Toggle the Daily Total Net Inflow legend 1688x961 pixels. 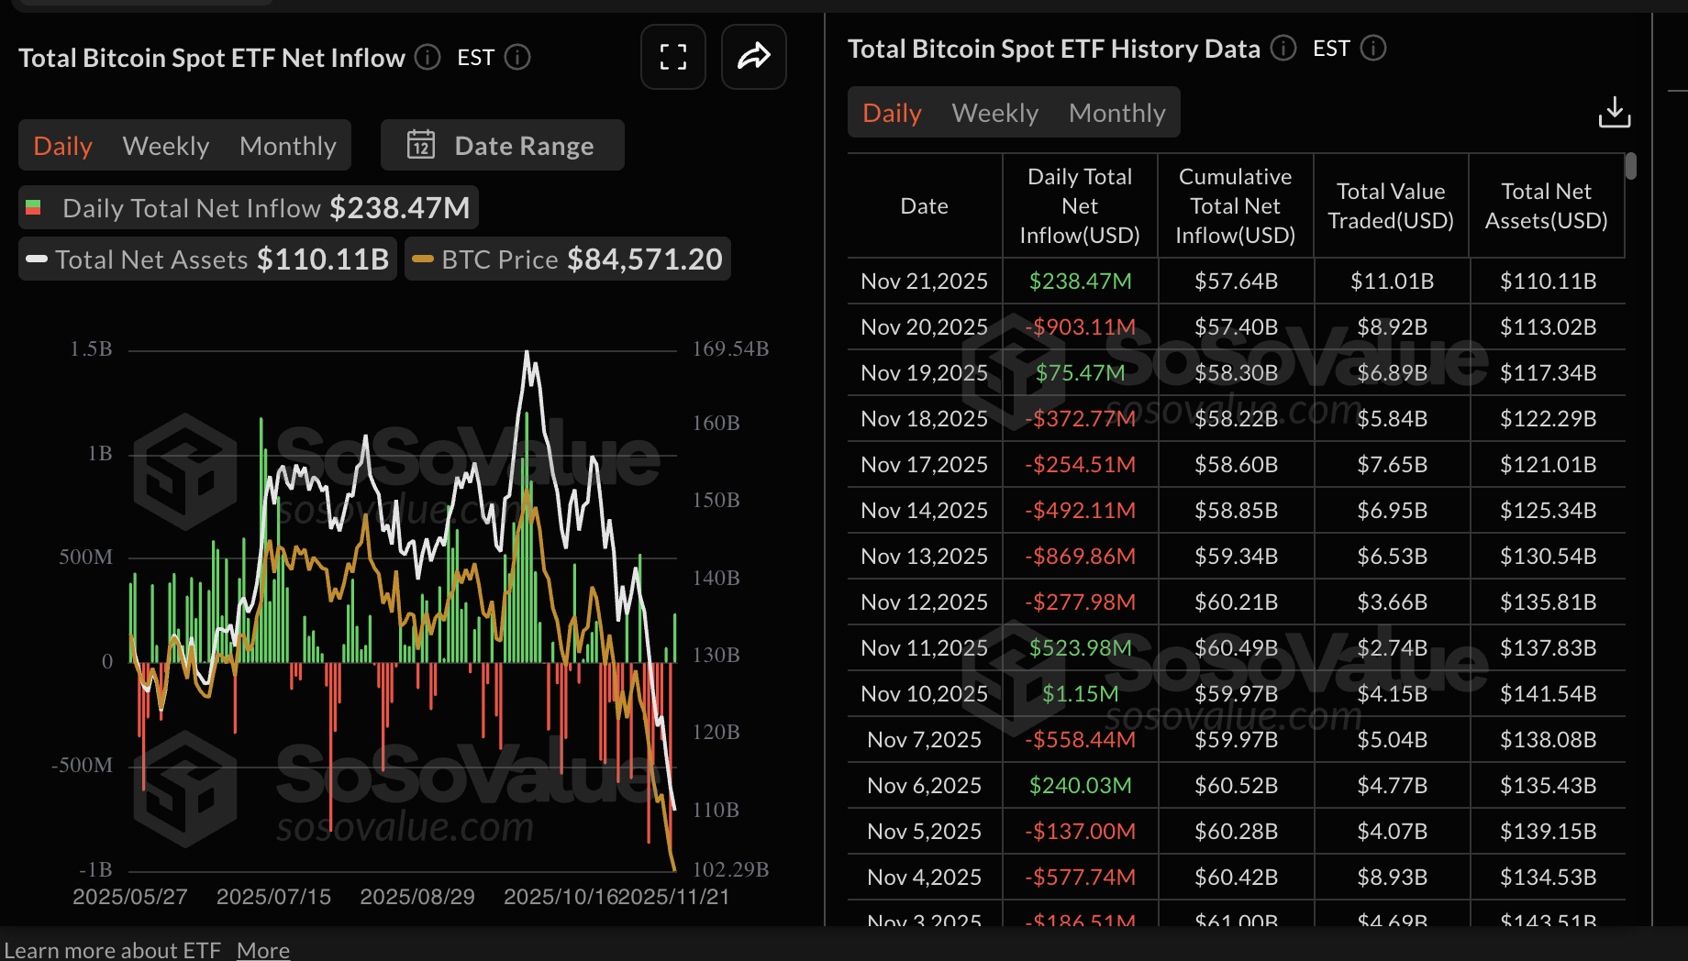click(248, 207)
